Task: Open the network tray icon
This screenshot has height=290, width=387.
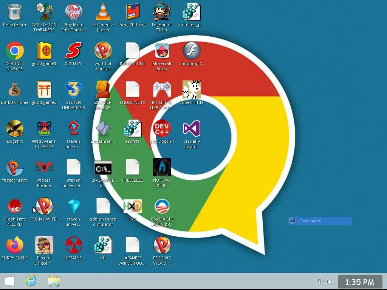Action: click(321, 281)
